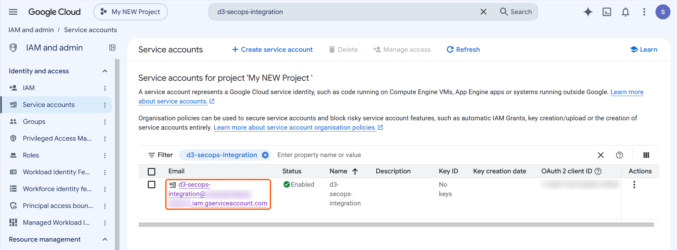
Task: Remove the d3-secops-integration filter chip
Action: click(265, 155)
